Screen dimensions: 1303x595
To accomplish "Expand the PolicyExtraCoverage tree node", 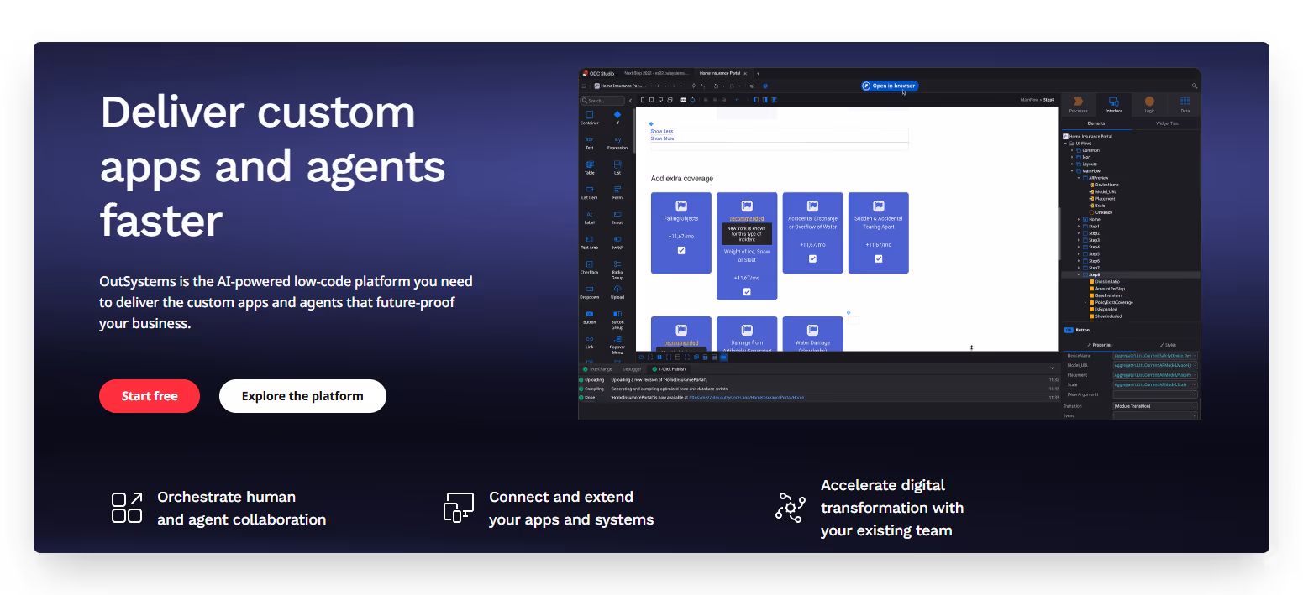I will pos(1085,302).
